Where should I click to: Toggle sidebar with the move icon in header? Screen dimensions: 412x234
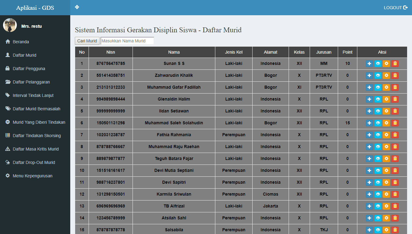(77, 7)
